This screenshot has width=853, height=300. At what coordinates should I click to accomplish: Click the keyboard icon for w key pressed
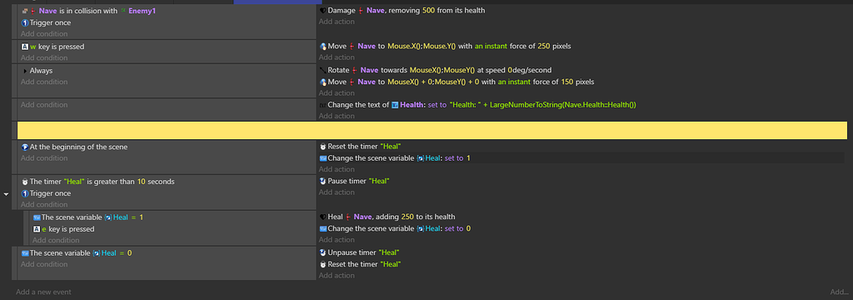coord(24,47)
